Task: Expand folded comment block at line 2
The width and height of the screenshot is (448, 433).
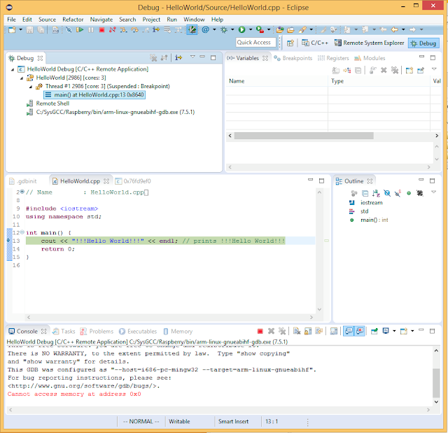Action: pyautogui.click(x=22, y=192)
